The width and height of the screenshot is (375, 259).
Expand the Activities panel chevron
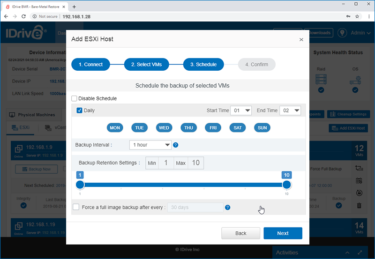point(347,252)
